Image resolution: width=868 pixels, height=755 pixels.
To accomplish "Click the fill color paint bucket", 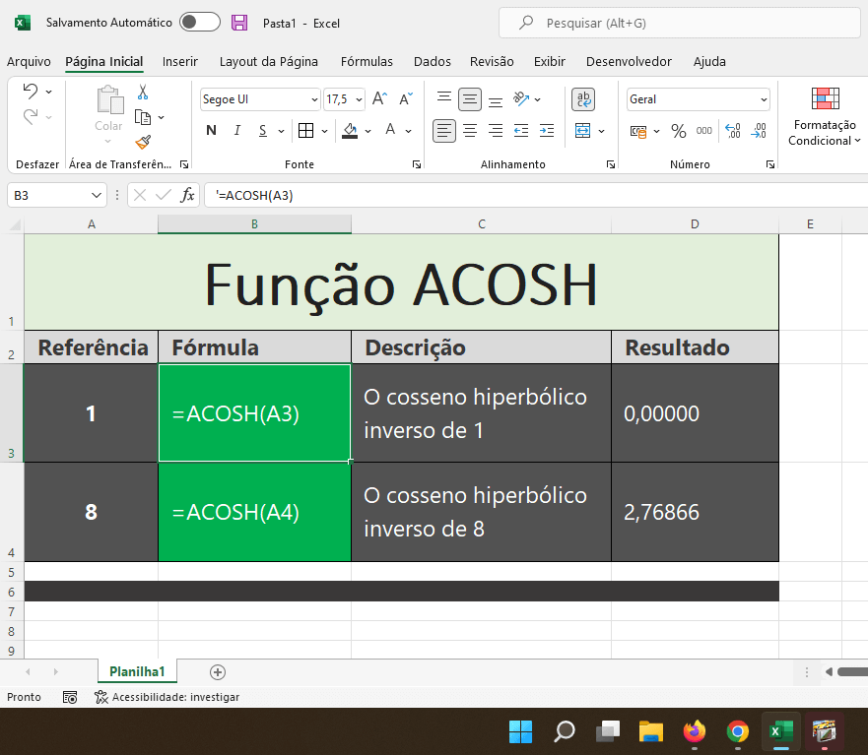I will [350, 131].
